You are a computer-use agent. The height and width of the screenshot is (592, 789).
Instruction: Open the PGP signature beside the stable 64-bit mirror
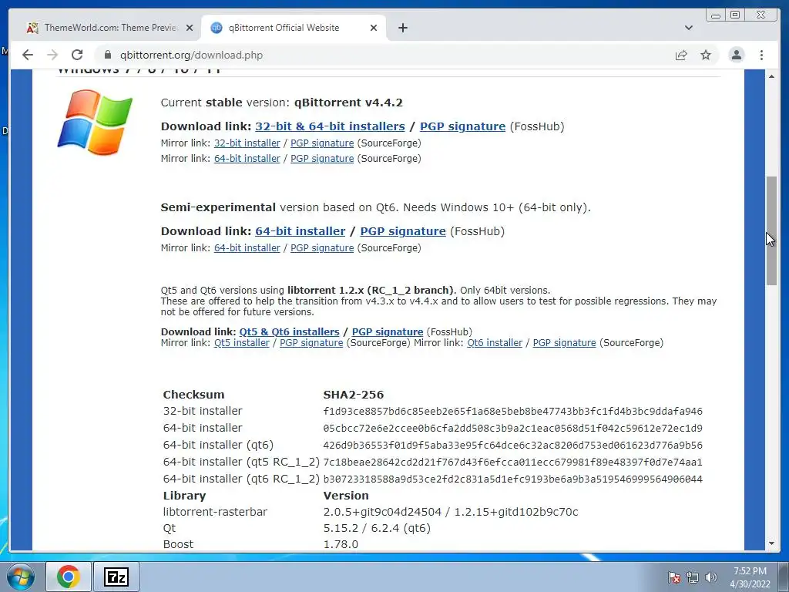322,159
